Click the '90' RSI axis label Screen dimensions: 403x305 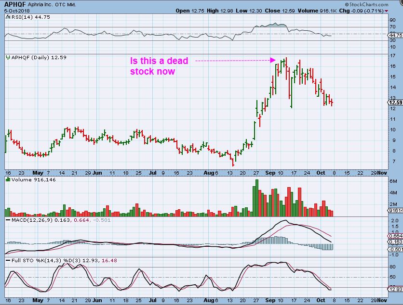392,20
